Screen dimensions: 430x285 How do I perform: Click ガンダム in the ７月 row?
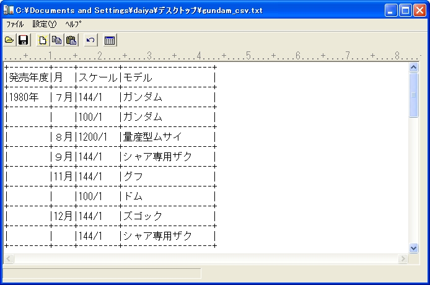(x=143, y=97)
